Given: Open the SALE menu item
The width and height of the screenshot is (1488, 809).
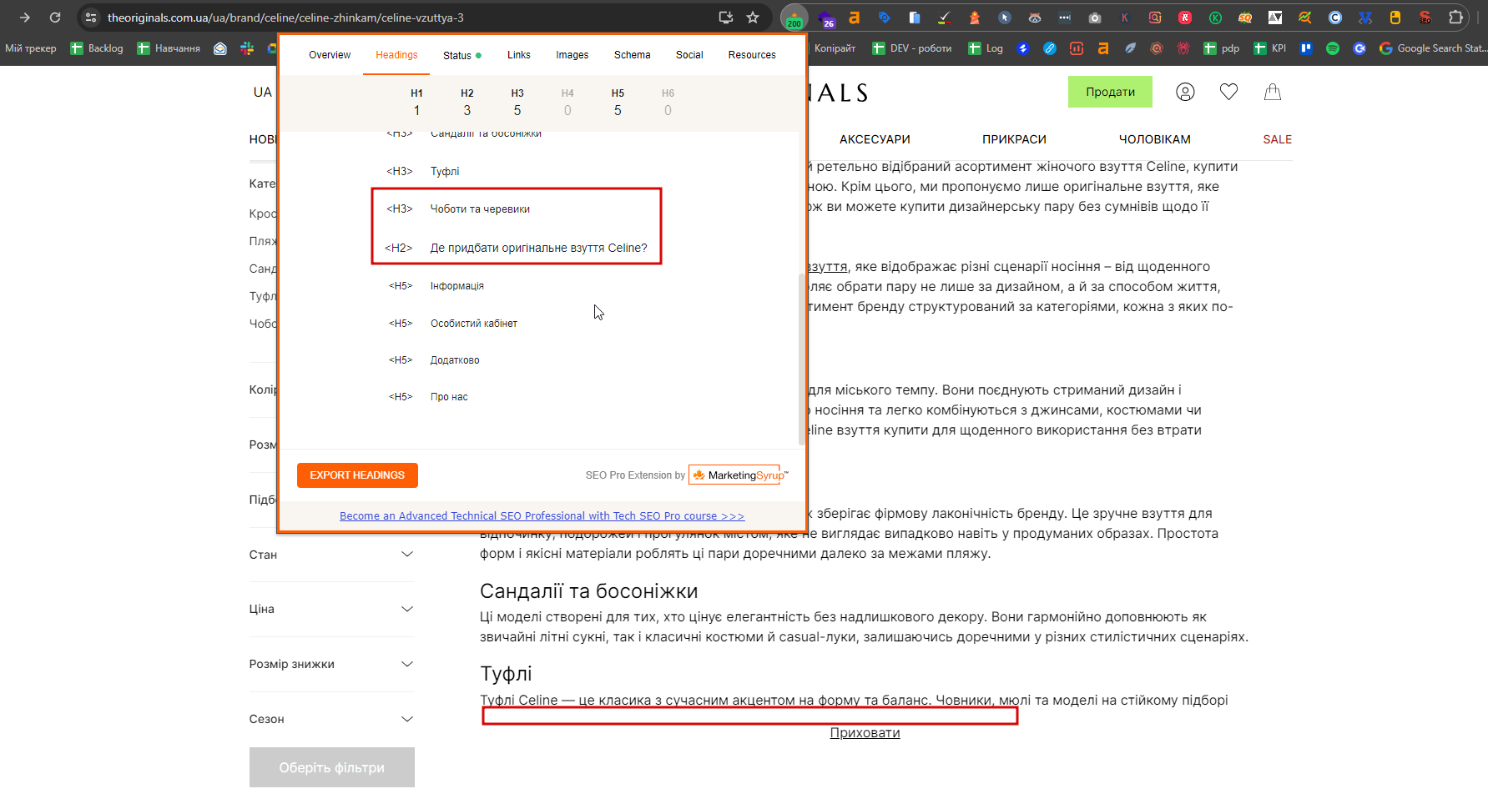Looking at the screenshot, I should tap(1277, 139).
